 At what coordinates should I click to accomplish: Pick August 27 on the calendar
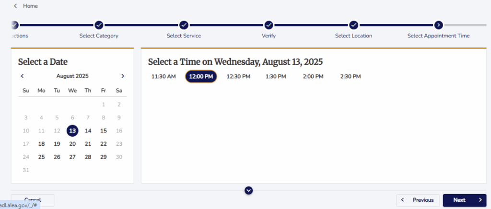(72, 157)
